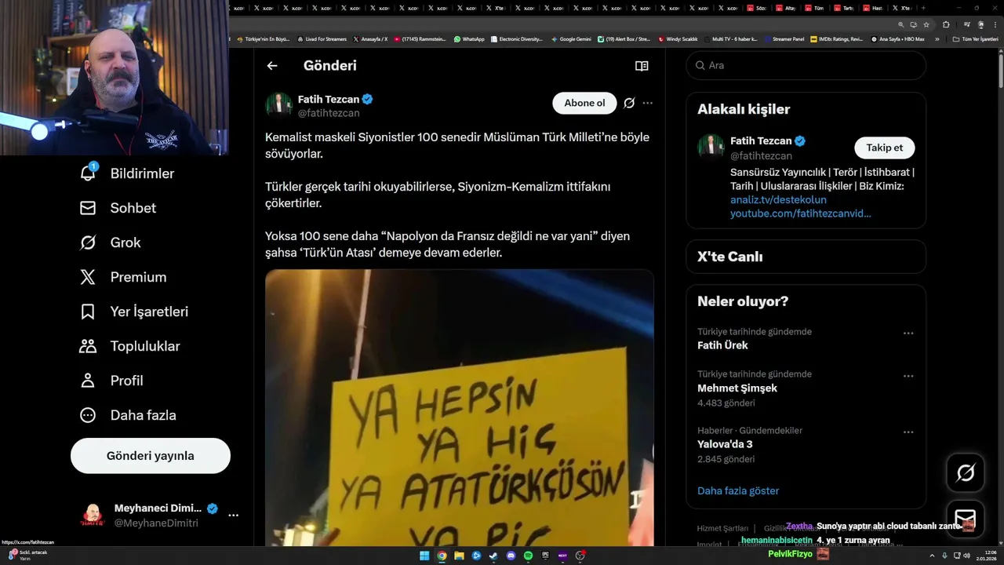
Task: Open Spotify from the taskbar
Action: click(528, 556)
